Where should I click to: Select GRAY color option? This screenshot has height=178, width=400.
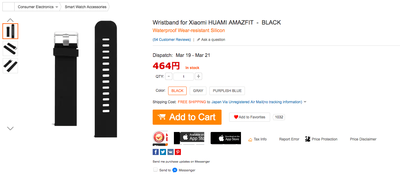[198, 91]
